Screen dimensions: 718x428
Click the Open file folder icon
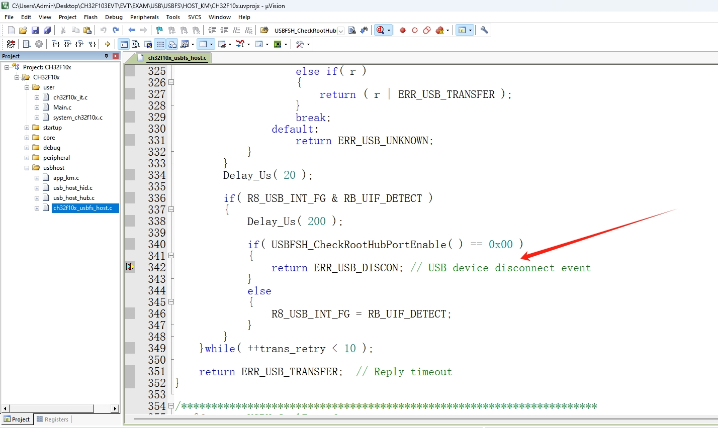pyautogui.click(x=23, y=30)
